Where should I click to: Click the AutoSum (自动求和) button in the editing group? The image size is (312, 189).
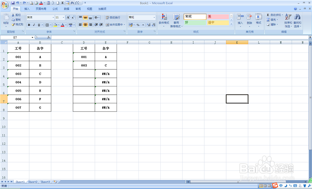point(275,15)
